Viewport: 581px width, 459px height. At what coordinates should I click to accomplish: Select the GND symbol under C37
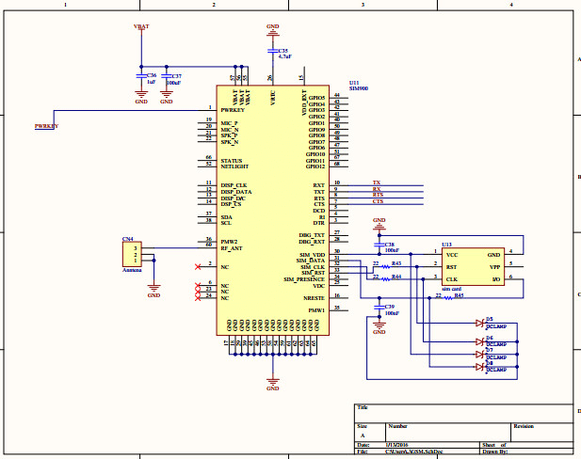(167, 98)
